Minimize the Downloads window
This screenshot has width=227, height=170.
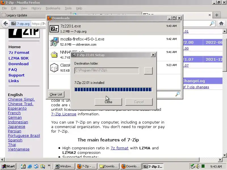(169, 18)
